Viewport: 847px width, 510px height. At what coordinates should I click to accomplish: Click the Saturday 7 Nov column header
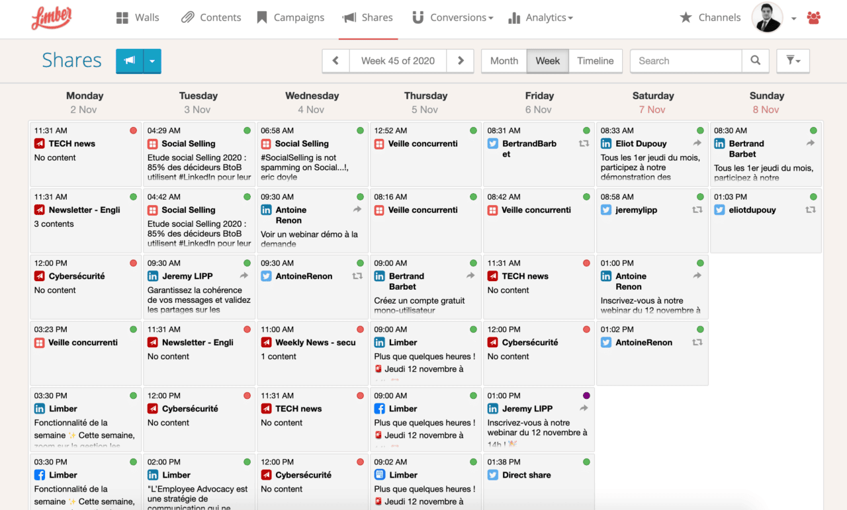(653, 103)
